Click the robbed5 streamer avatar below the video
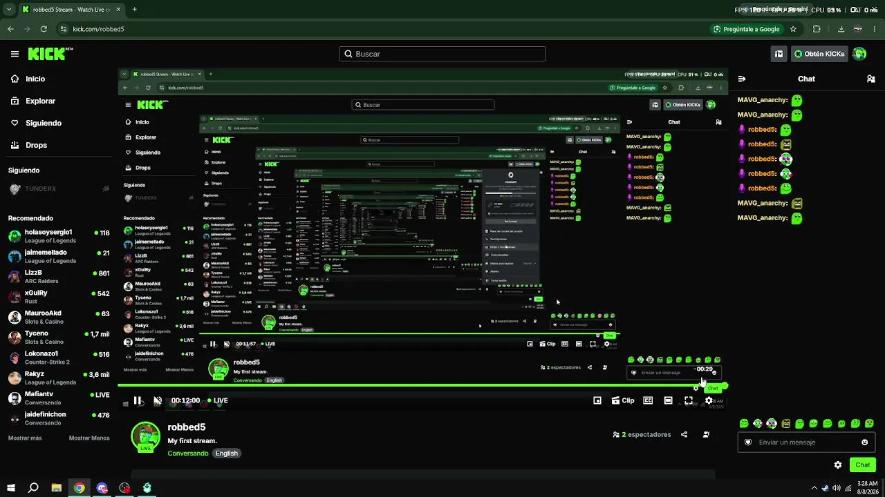 pos(145,437)
